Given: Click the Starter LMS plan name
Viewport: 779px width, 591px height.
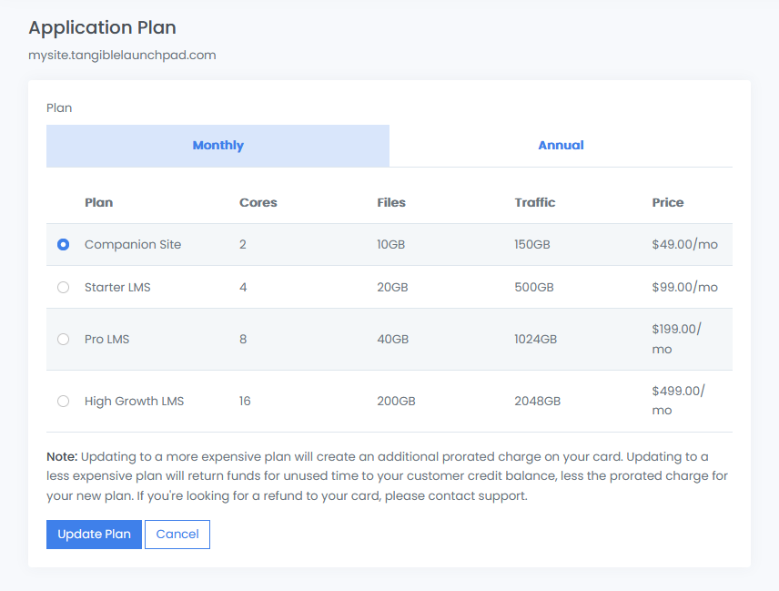Looking at the screenshot, I should pyautogui.click(x=117, y=288).
